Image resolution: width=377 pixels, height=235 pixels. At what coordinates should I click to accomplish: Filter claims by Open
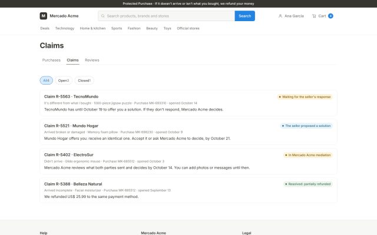[x=64, y=80]
